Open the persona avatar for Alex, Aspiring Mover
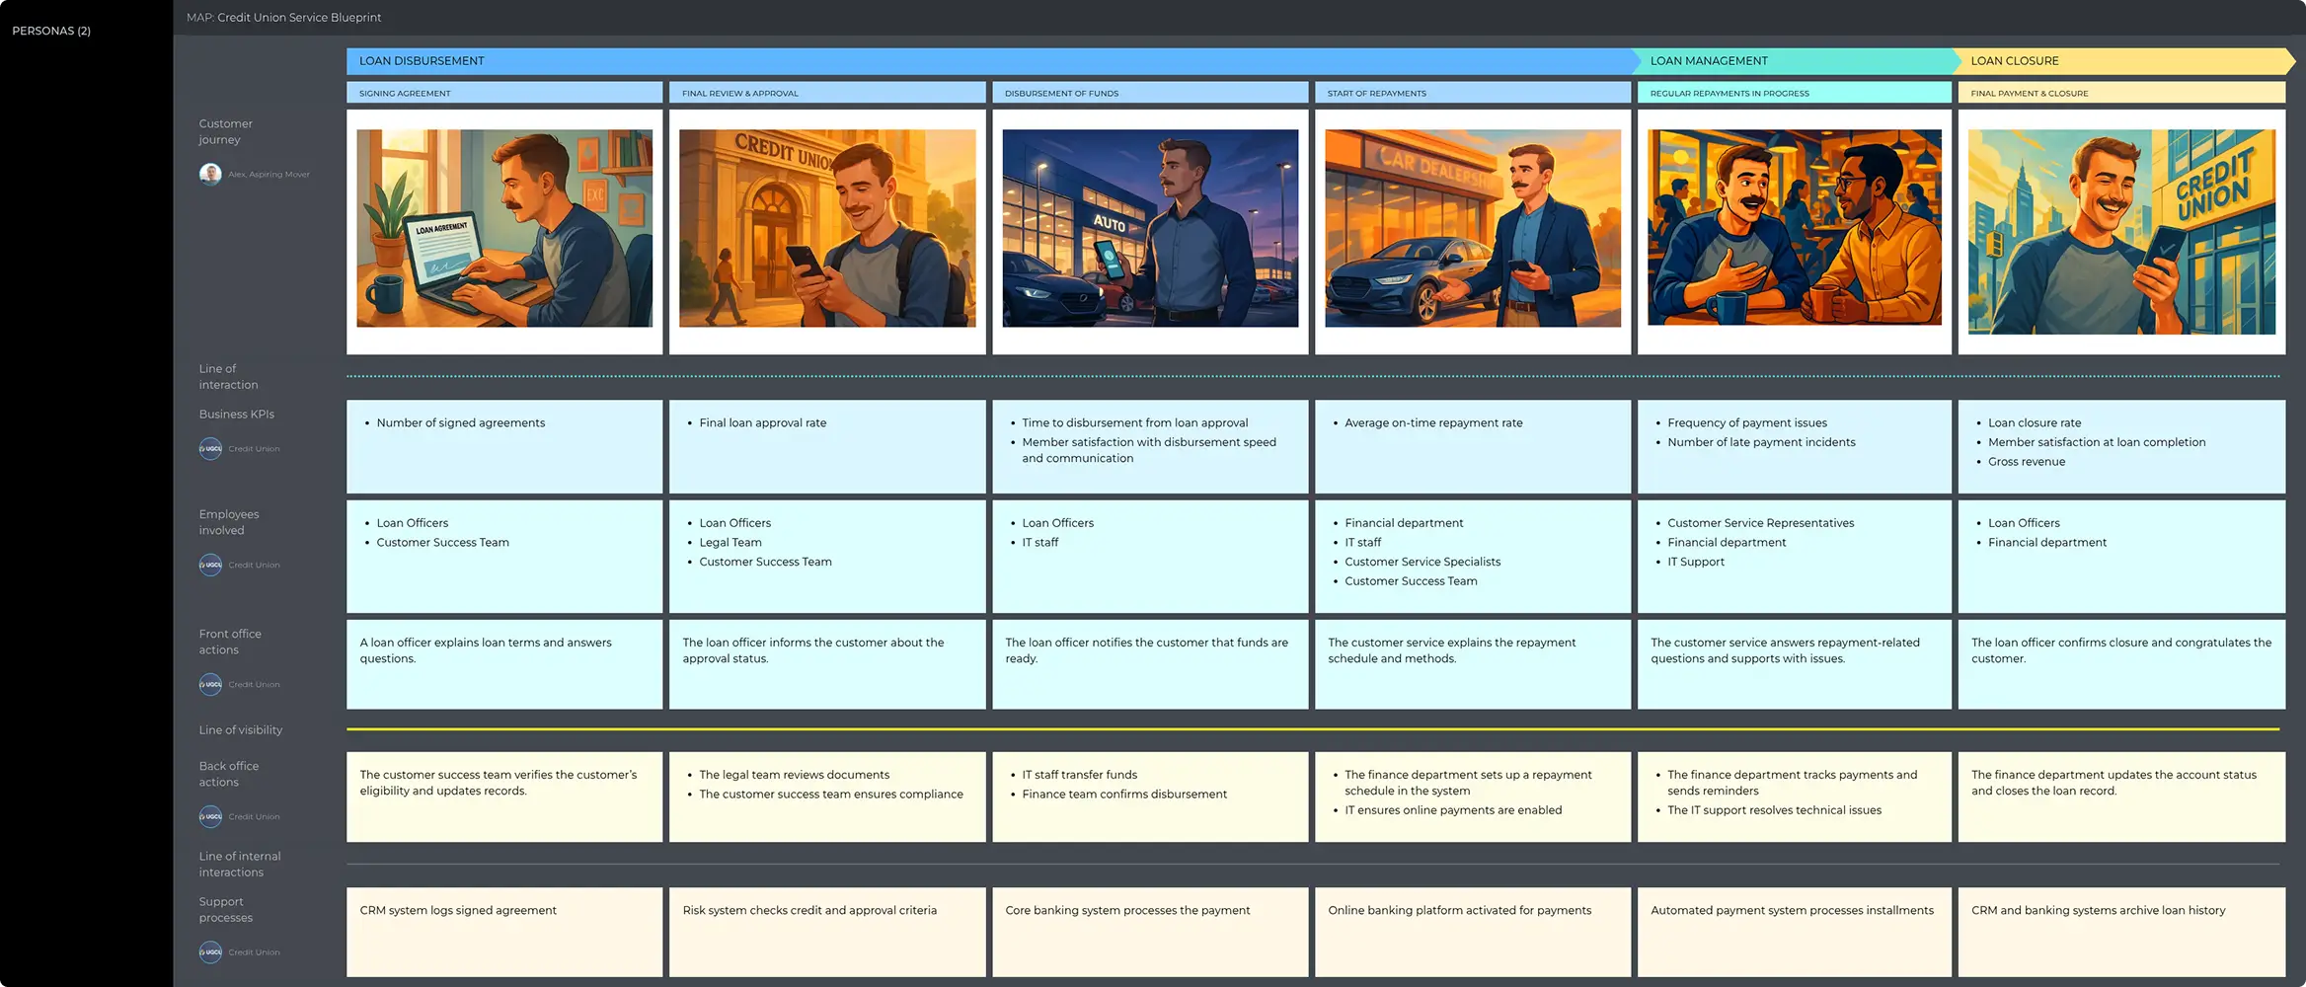The image size is (2306, 987). 210,174
